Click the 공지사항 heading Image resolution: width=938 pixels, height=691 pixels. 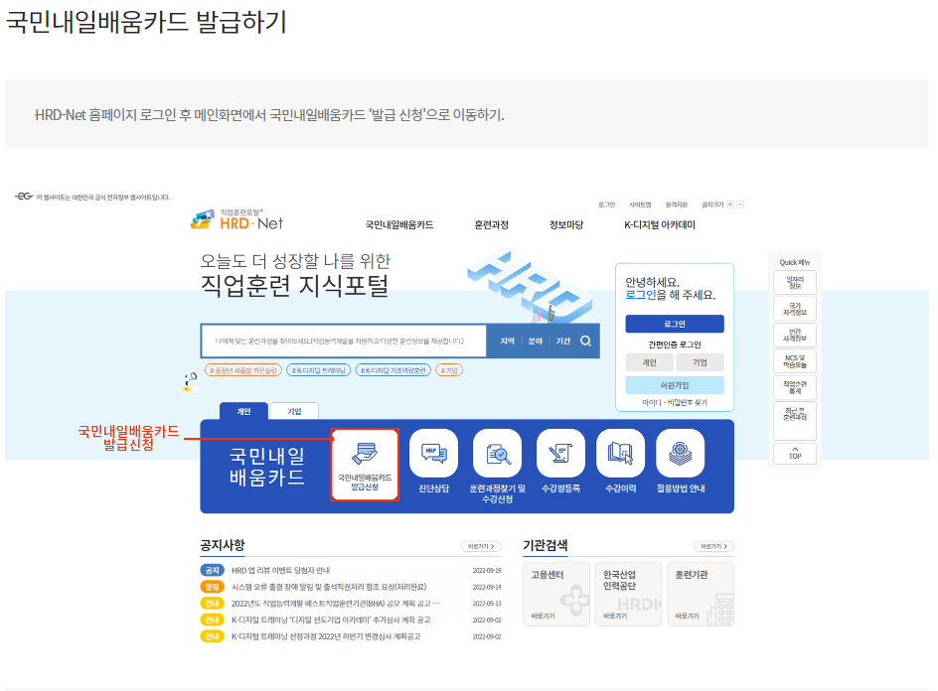(x=223, y=545)
